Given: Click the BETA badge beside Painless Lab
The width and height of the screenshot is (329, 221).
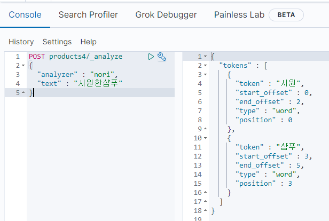Looking at the screenshot, I should coord(286,15).
